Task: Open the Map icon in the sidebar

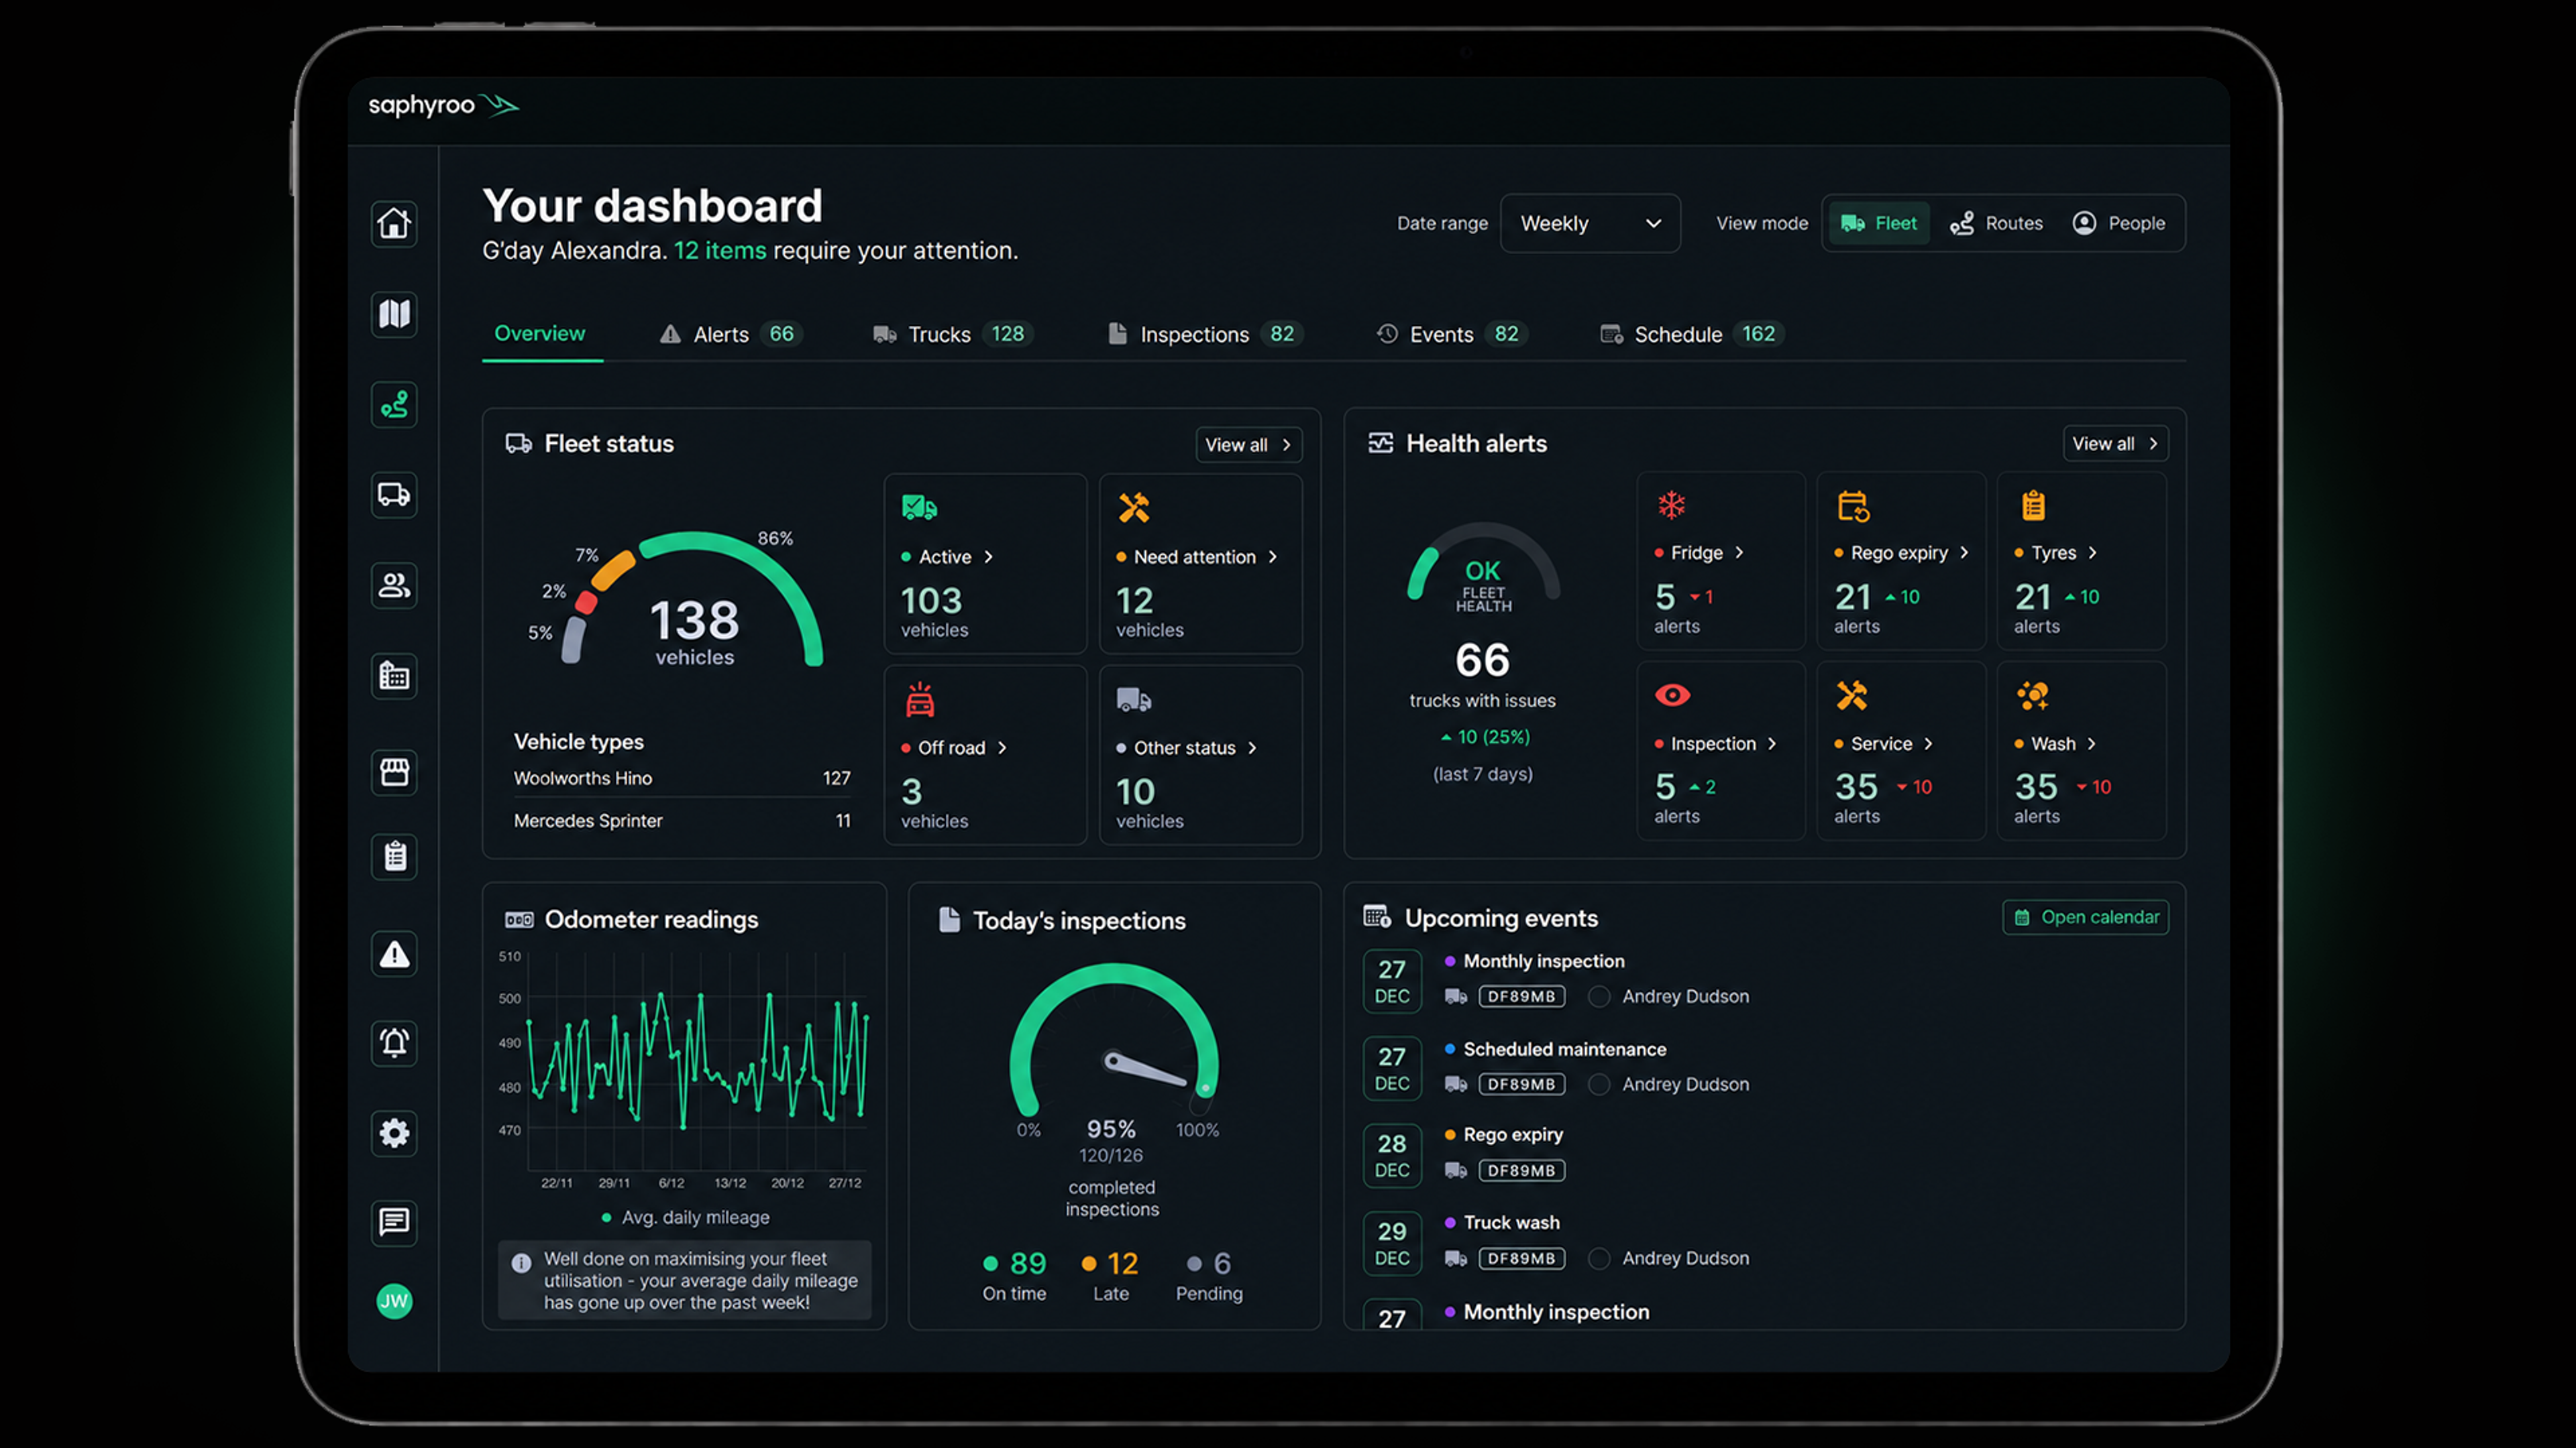Action: [394, 314]
